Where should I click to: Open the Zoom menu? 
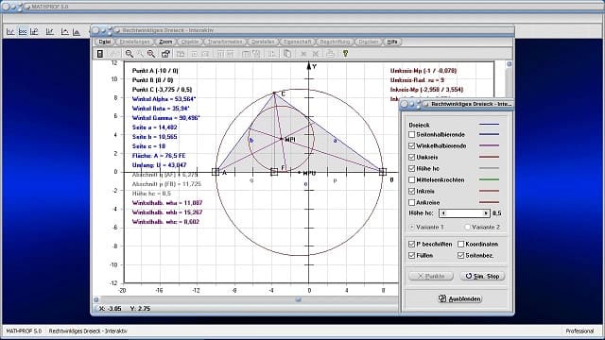165,42
